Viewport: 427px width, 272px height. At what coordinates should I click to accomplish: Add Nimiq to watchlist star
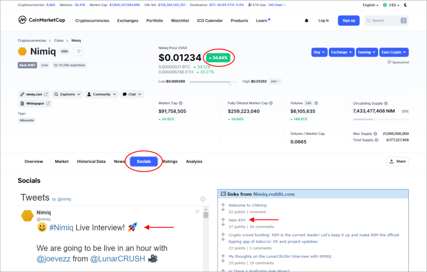tap(78, 51)
